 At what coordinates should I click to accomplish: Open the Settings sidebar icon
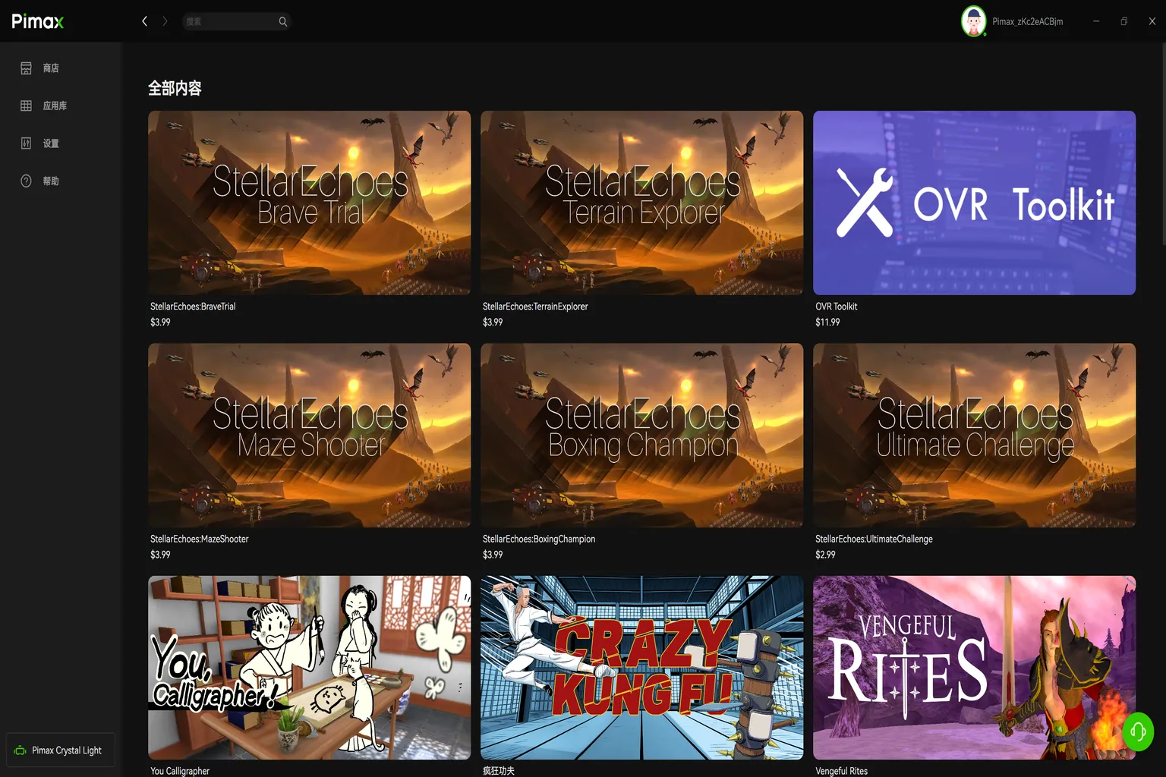(x=26, y=143)
